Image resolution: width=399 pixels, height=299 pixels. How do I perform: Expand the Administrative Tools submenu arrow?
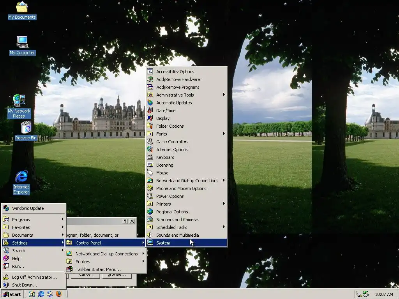pyautogui.click(x=224, y=95)
